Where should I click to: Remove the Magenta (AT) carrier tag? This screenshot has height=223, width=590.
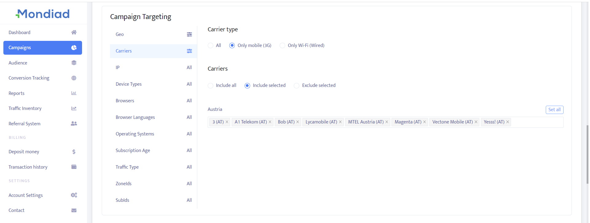(x=424, y=122)
